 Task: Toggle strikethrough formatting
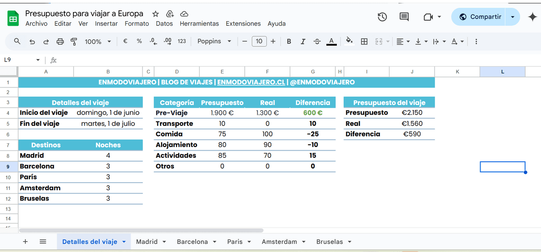(317, 41)
